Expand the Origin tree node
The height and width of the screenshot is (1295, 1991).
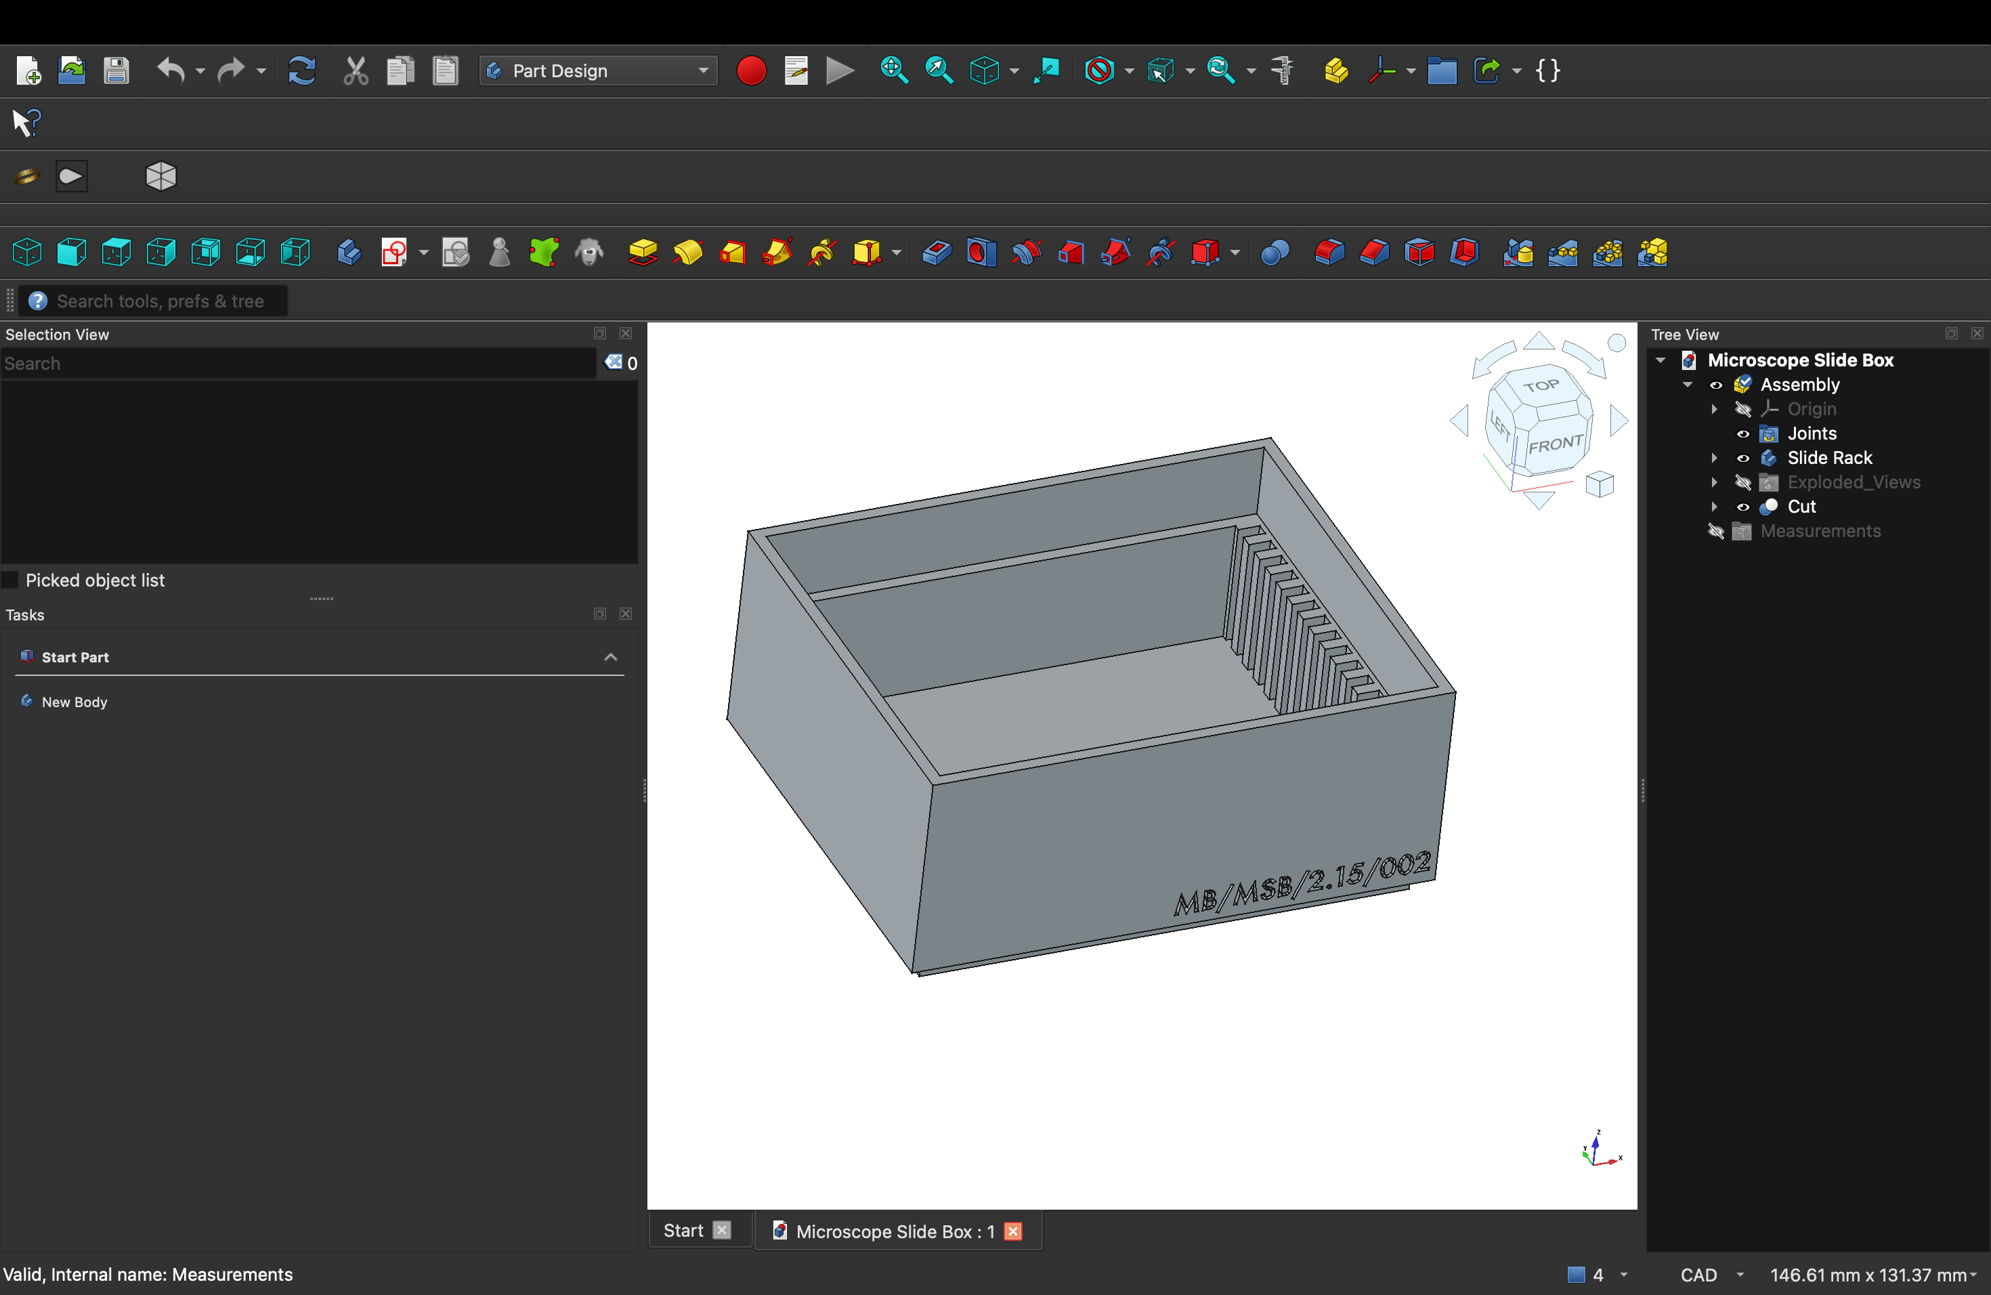1714,410
